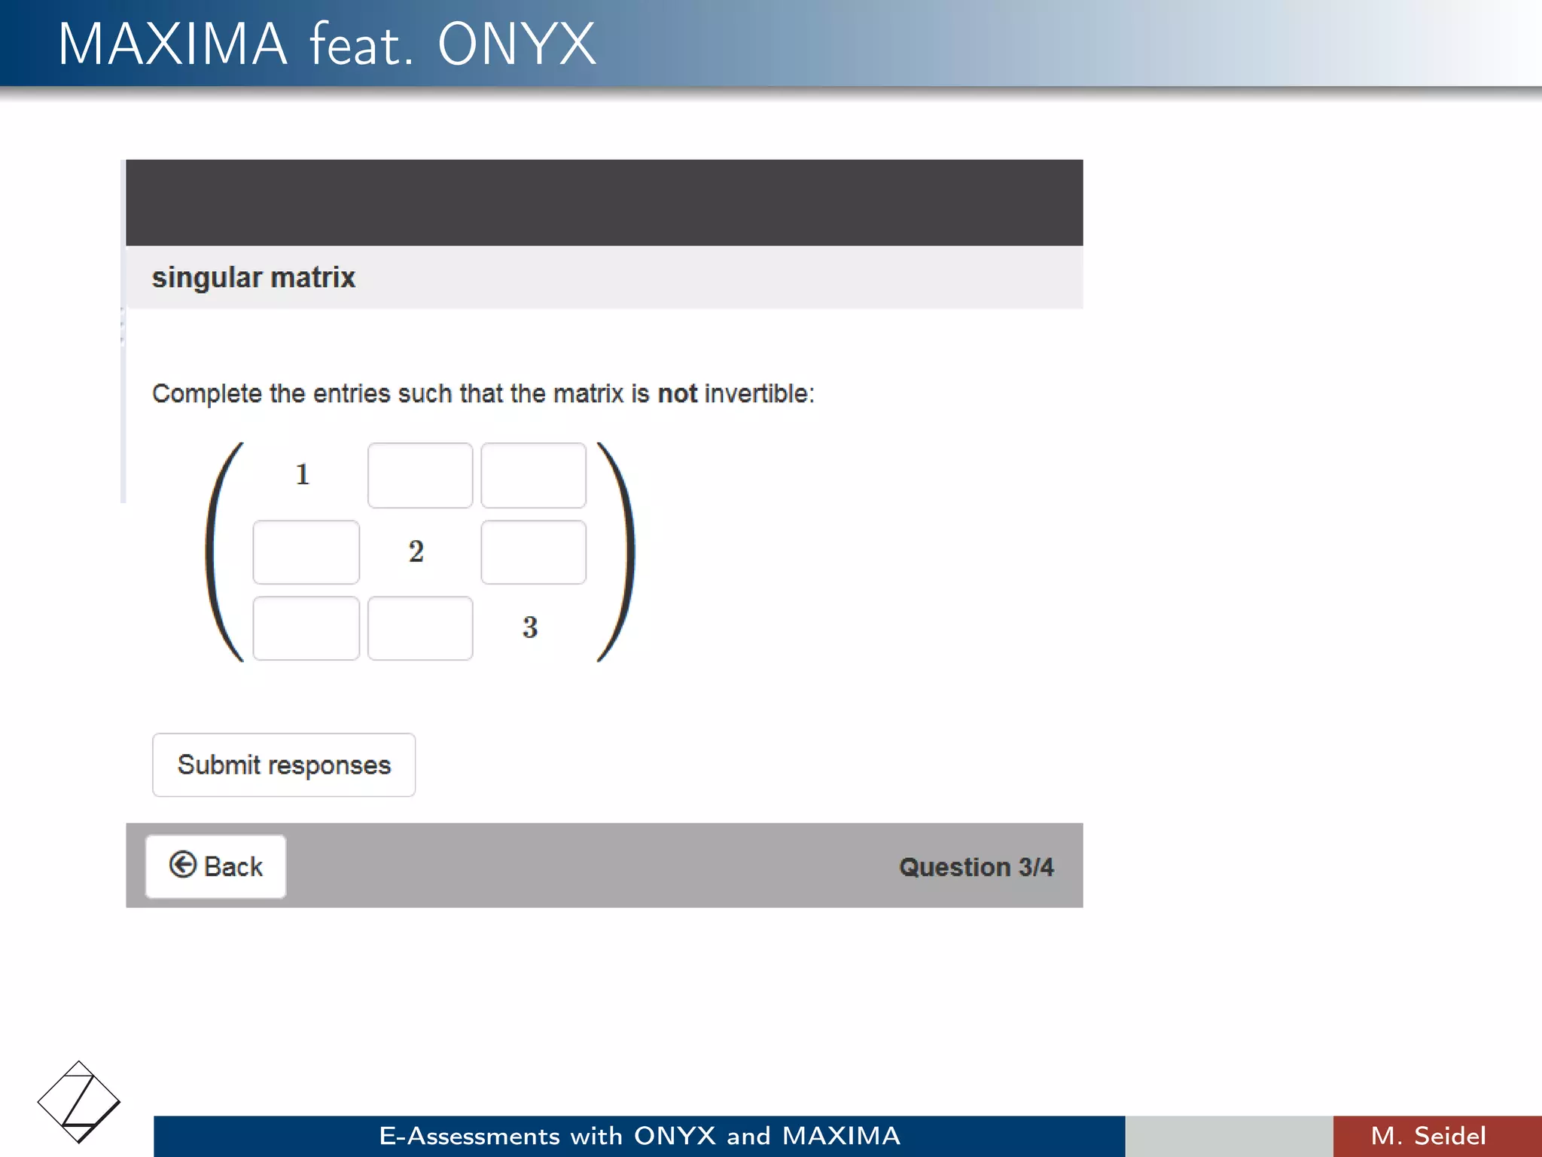
Task: Click the row 3 column 1 matrix input
Action: pos(306,628)
